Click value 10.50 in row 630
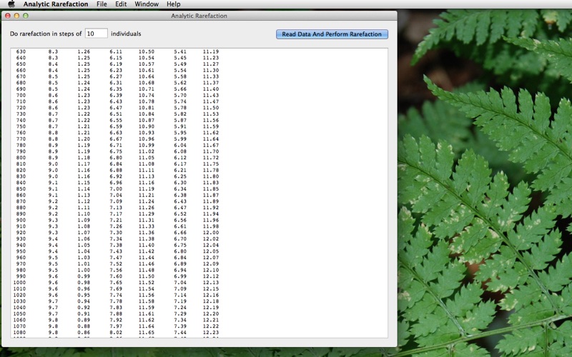Viewport: 572px width, 357px height. (147, 51)
